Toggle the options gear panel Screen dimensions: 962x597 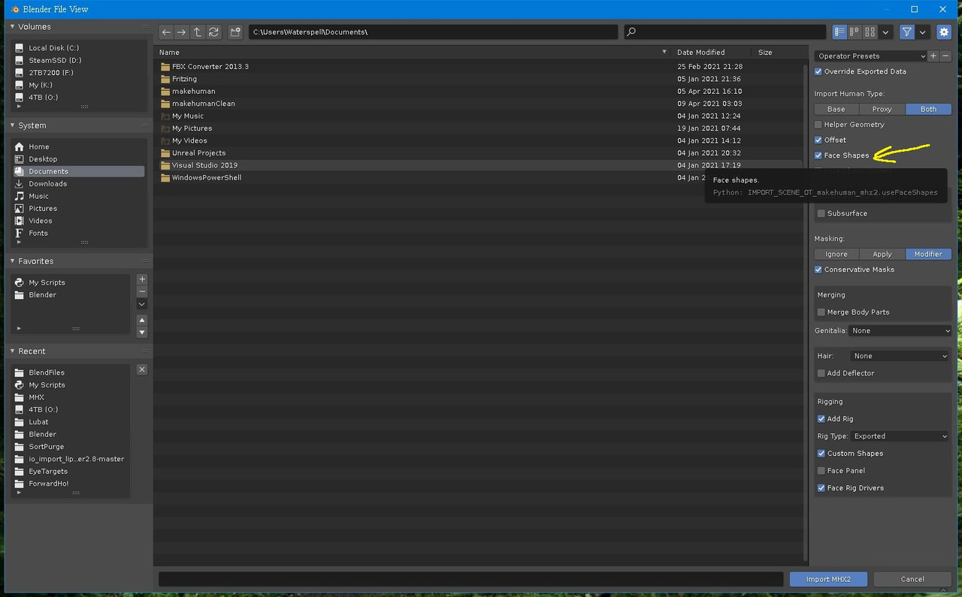coord(944,32)
